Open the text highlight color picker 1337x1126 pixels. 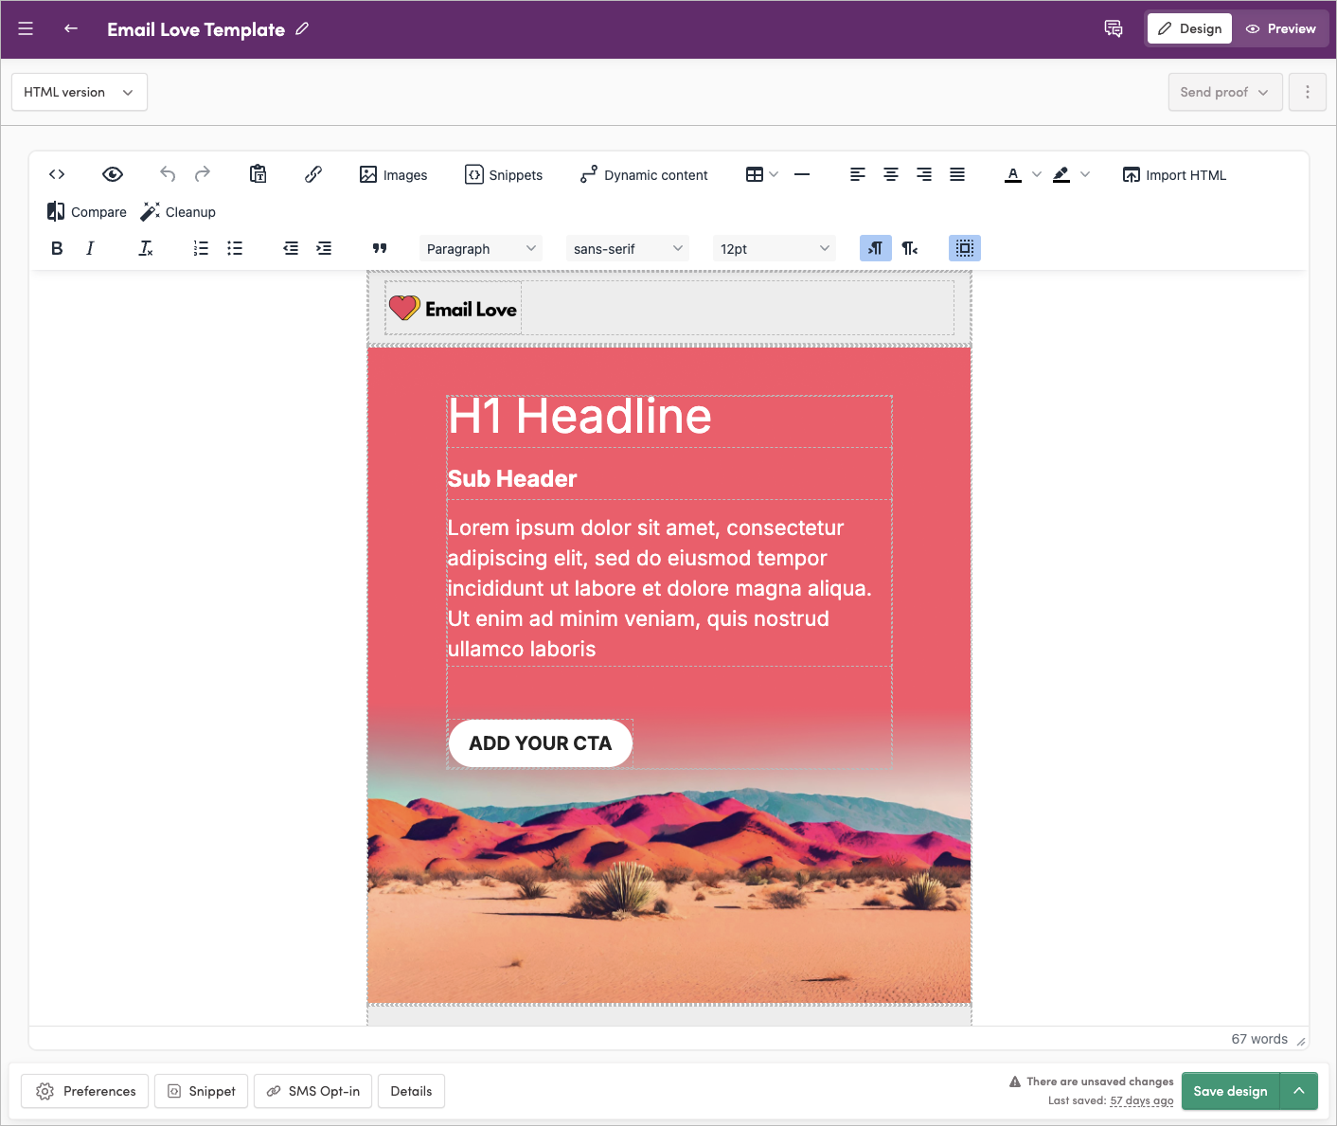tap(1061, 174)
